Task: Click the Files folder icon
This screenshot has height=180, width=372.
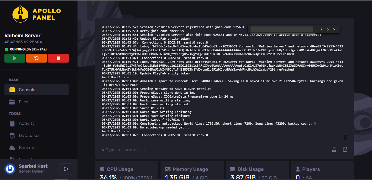Action: 12,102
